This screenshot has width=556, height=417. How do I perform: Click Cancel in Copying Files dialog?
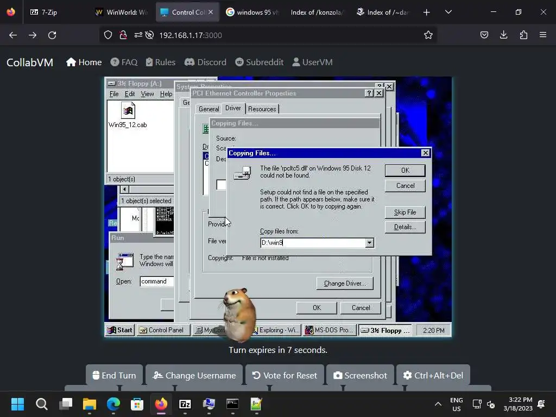(x=405, y=186)
